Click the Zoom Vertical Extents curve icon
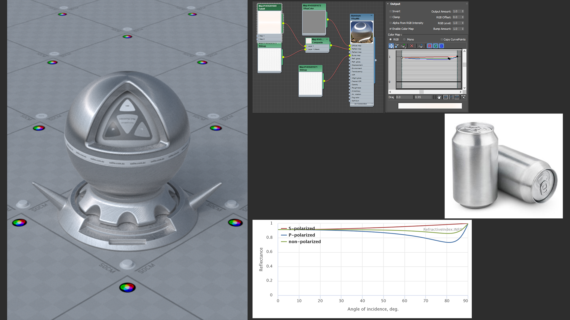 coord(457,97)
